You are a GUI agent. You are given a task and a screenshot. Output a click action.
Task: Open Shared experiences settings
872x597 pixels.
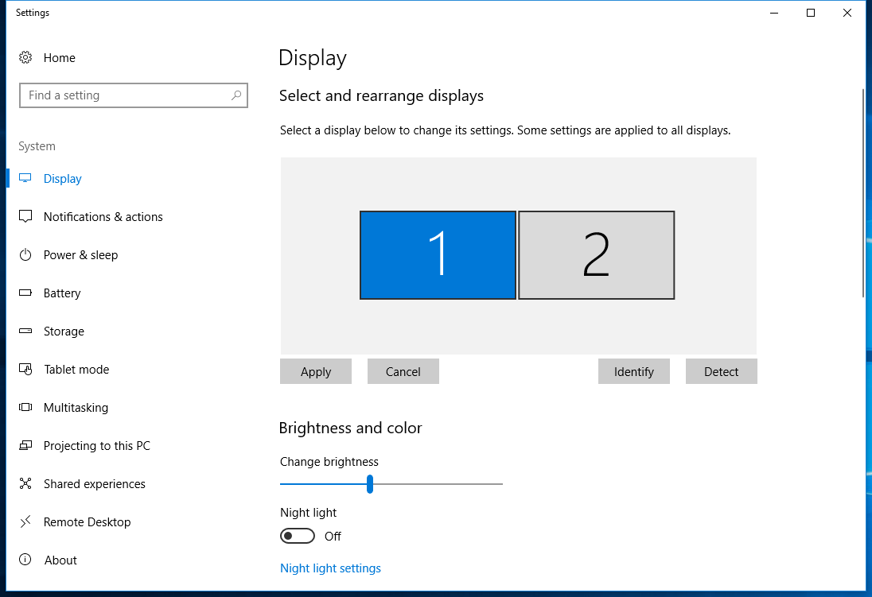coord(95,484)
